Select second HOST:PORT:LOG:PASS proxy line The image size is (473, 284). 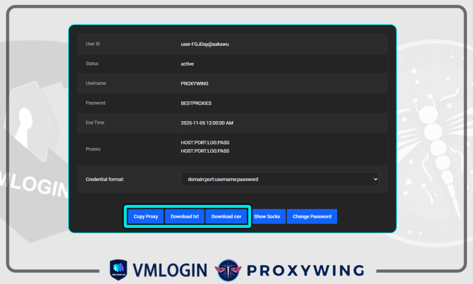205,151
